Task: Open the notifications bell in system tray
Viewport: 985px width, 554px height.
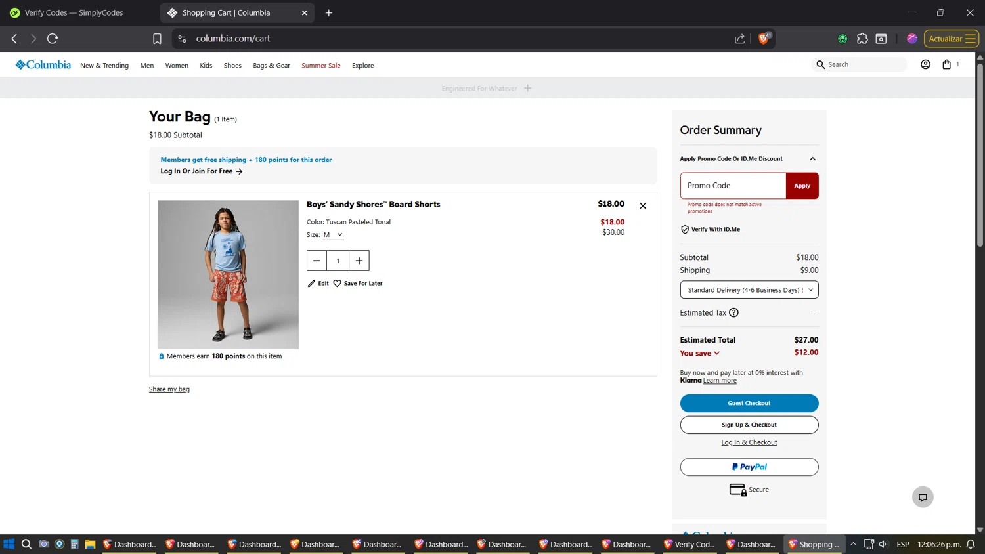Action: 971,544
